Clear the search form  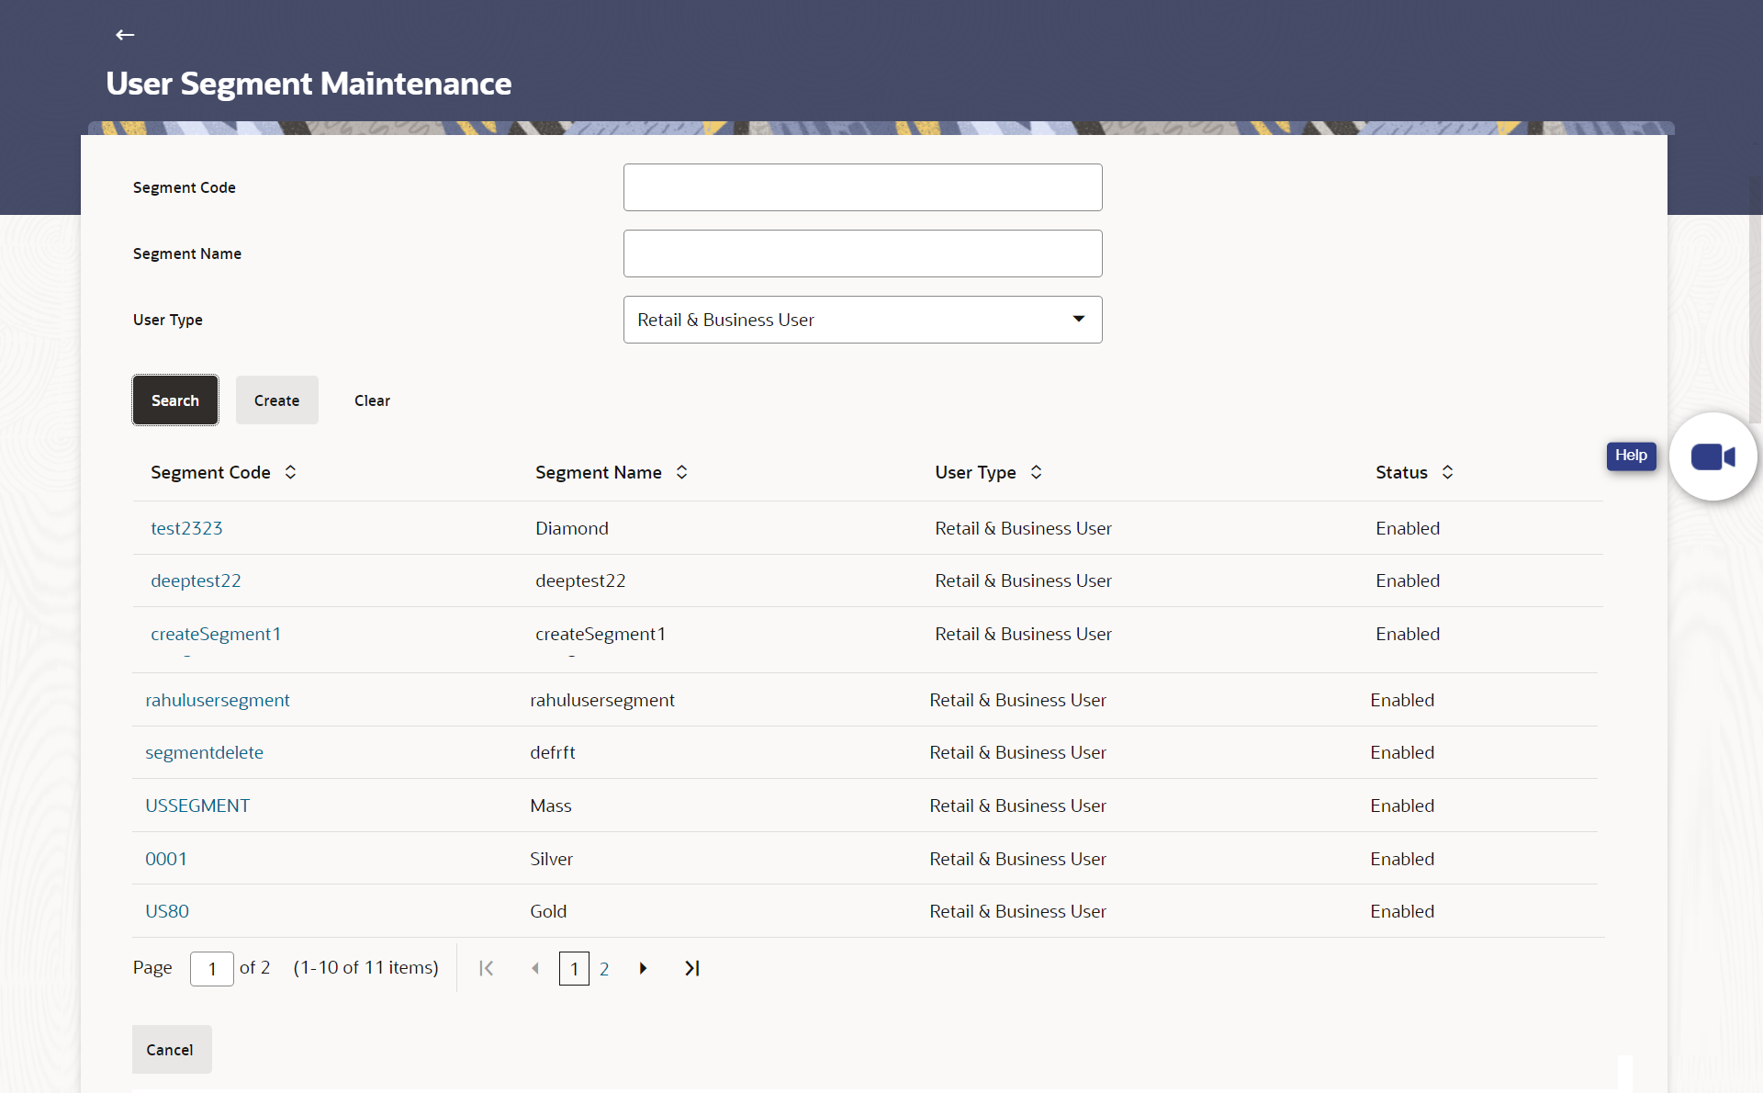click(x=372, y=400)
